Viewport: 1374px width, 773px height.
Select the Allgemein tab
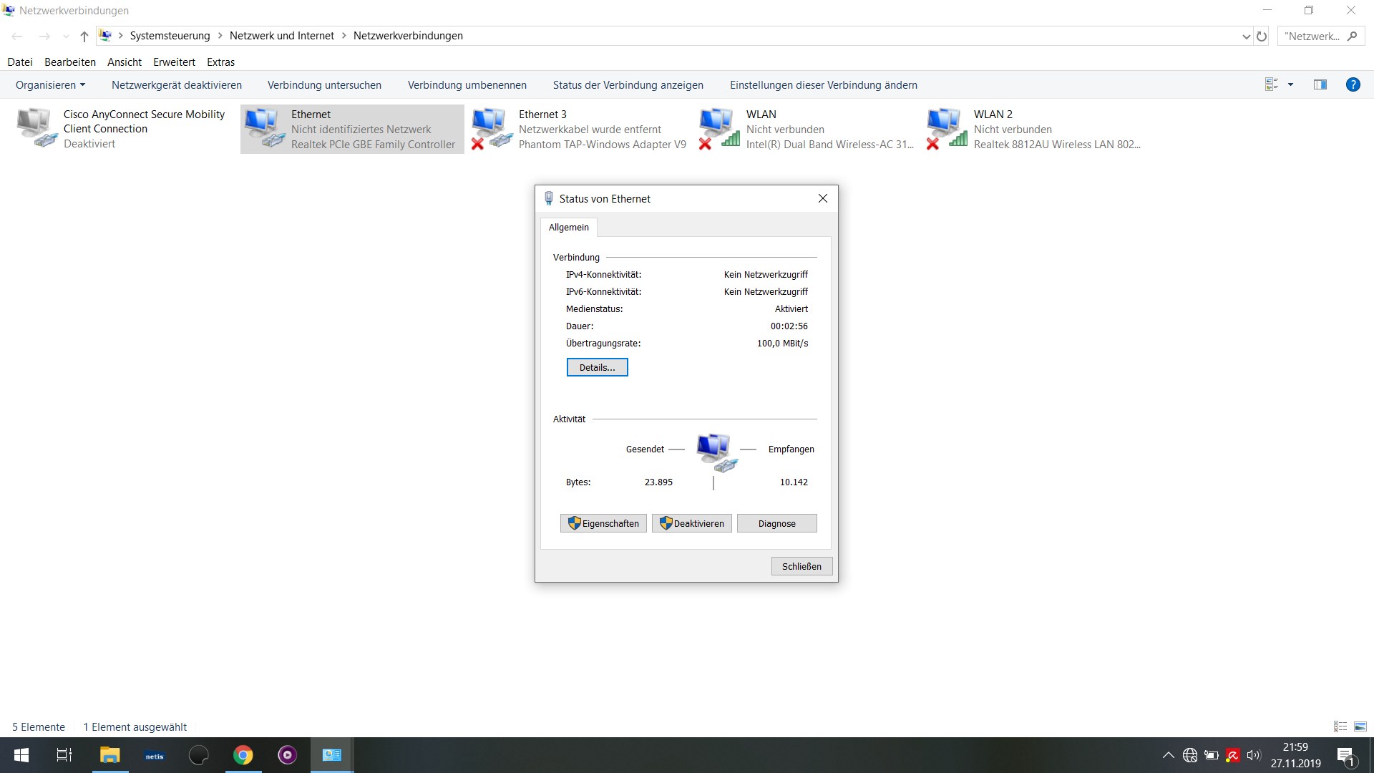click(568, 227)
